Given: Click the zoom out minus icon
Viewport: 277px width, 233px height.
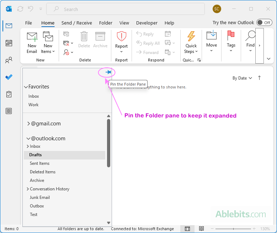Looking at the screenshot, I should pyautogui.click(x=212, y=229).
